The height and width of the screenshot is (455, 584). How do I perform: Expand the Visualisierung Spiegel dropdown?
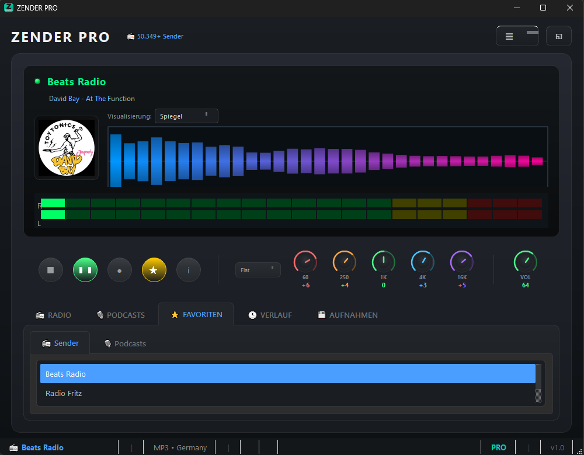pos(186,116)
